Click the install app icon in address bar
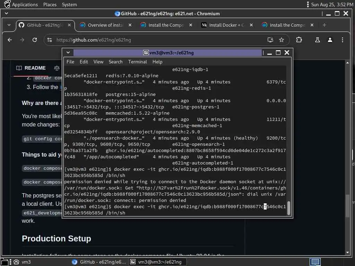Screen dimensions: 355x266 pyautogui.click(x=270, y=40)
